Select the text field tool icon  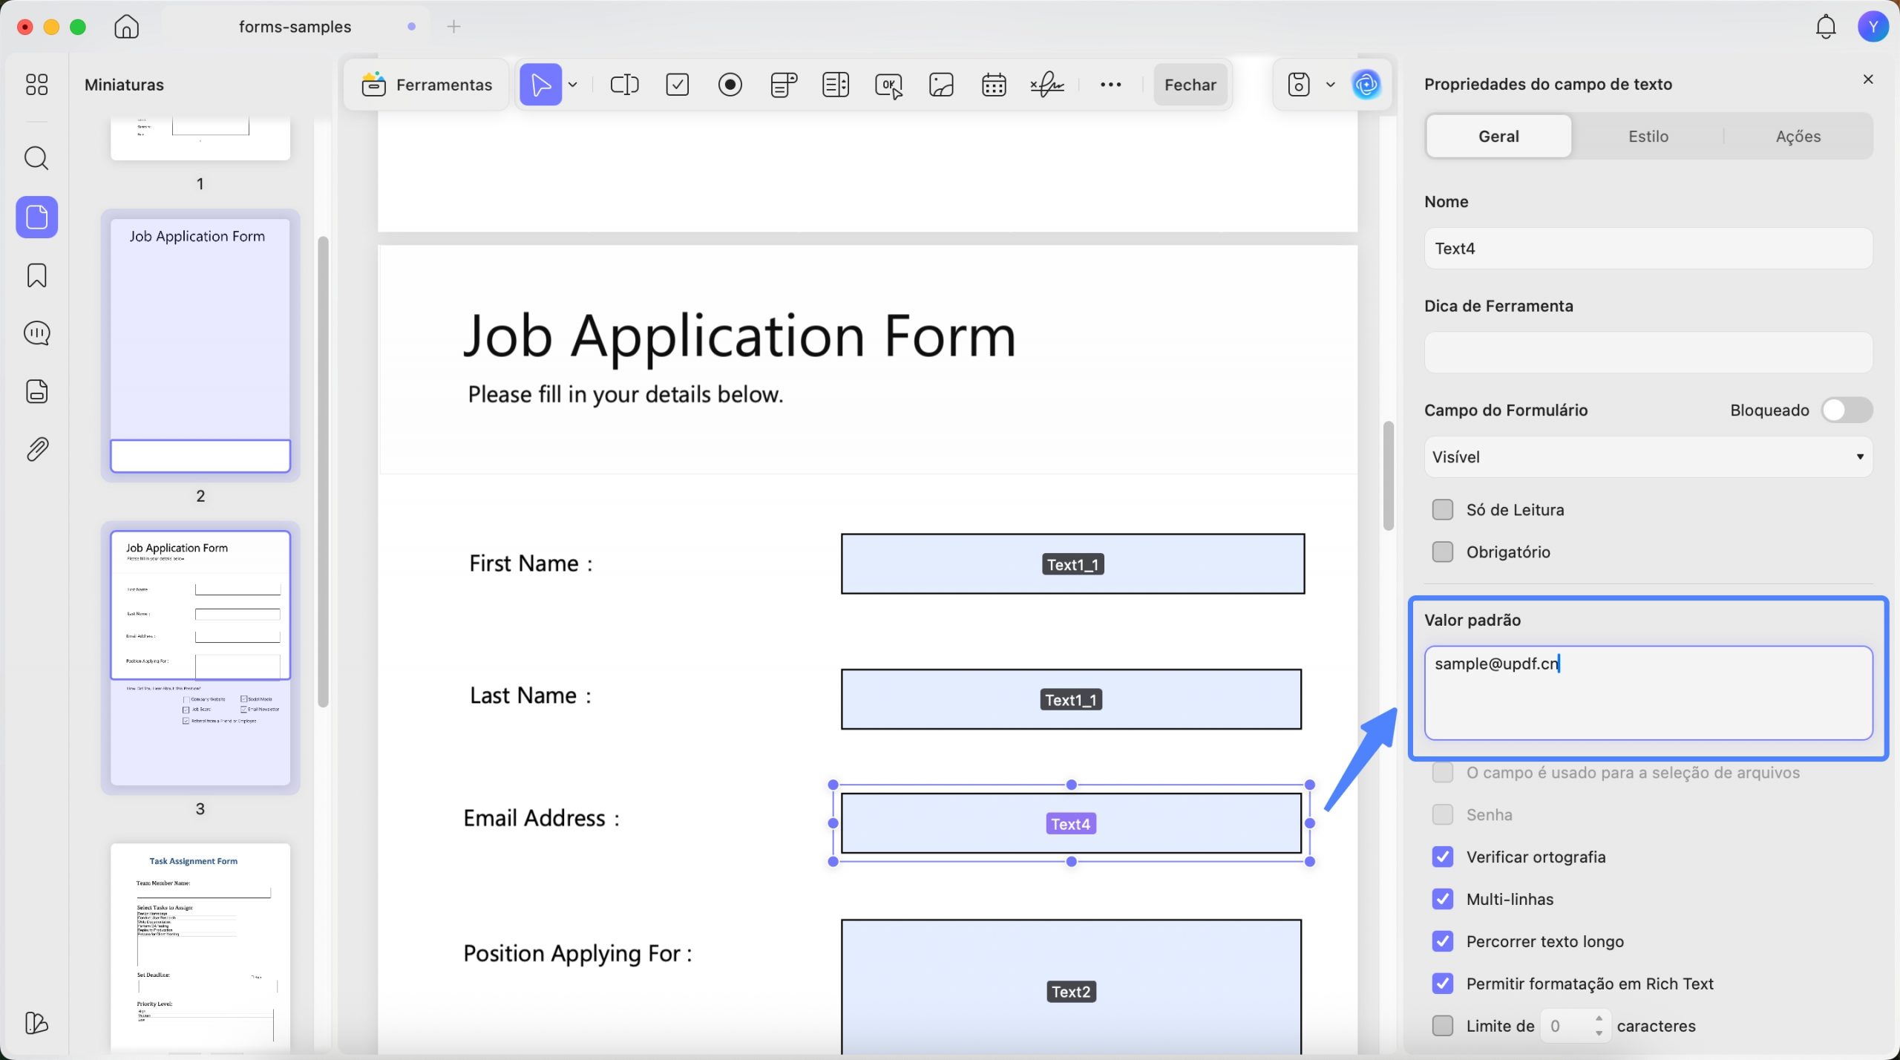[624, 85]
